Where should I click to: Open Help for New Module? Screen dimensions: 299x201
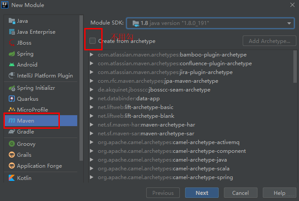coord(279,193)
